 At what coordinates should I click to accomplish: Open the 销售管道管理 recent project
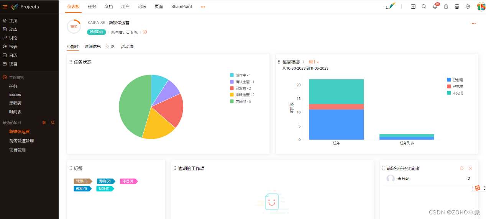click(x=21, y=141)
